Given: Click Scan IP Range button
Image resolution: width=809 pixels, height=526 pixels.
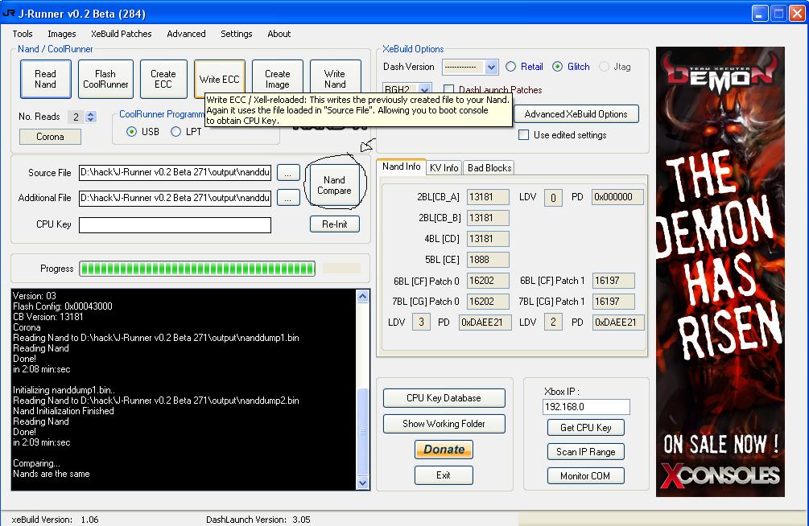Looking at the screenshot, I should click(x=585, y=452).
